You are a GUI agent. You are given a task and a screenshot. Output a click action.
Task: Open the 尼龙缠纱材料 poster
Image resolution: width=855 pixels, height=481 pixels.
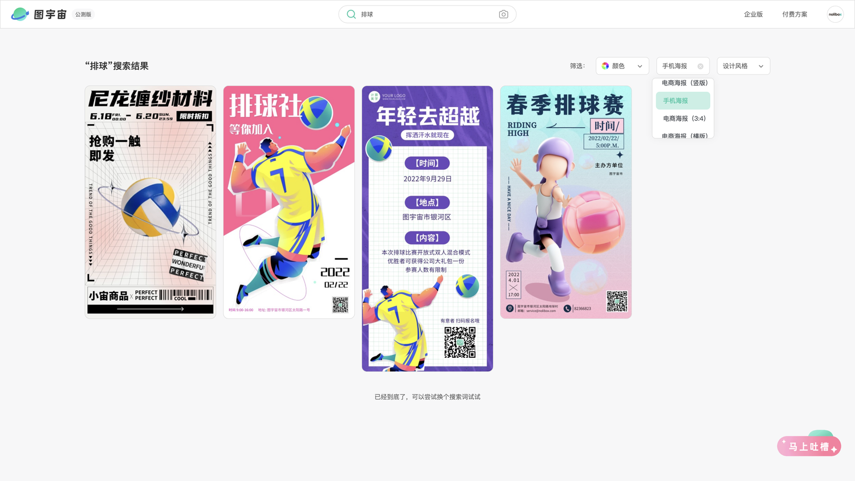(x=150, y=202)
